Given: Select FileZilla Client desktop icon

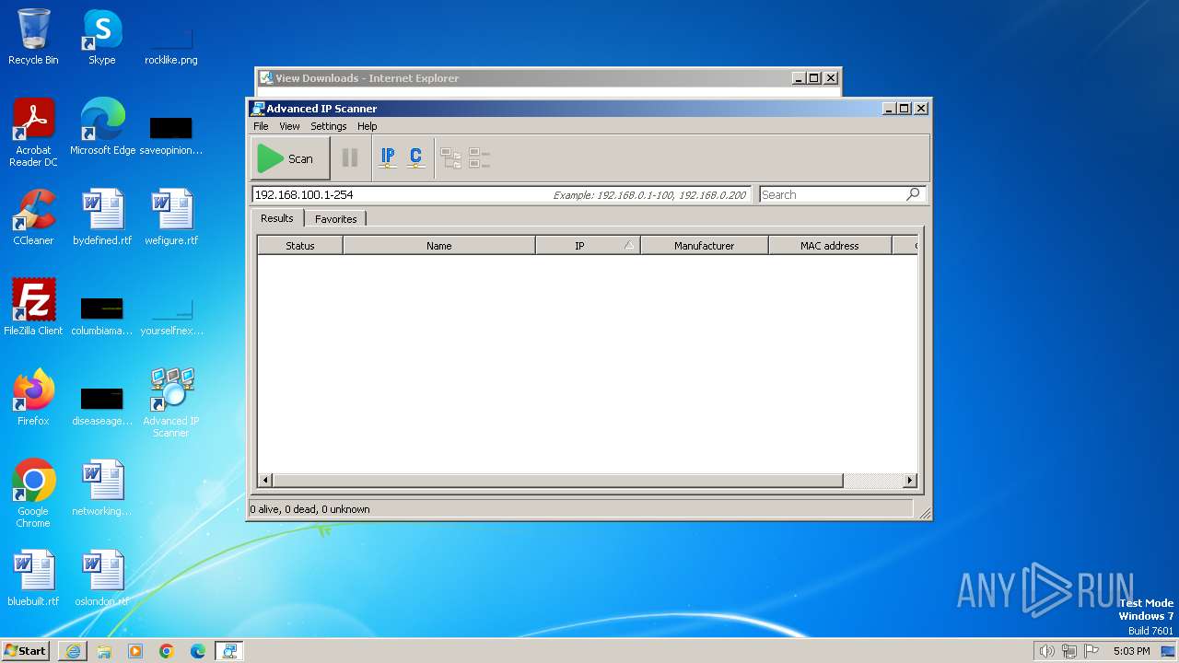Looking at the screenshot, I should point(33,308).
